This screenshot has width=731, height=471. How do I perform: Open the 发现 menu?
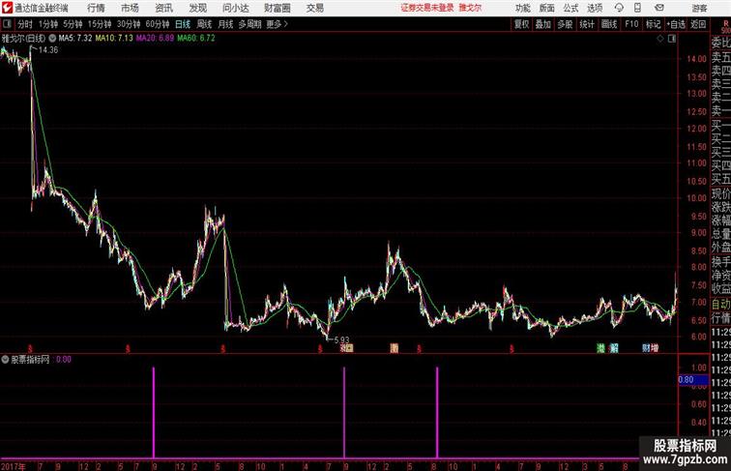pyautogui.click(x=197, y=8)
